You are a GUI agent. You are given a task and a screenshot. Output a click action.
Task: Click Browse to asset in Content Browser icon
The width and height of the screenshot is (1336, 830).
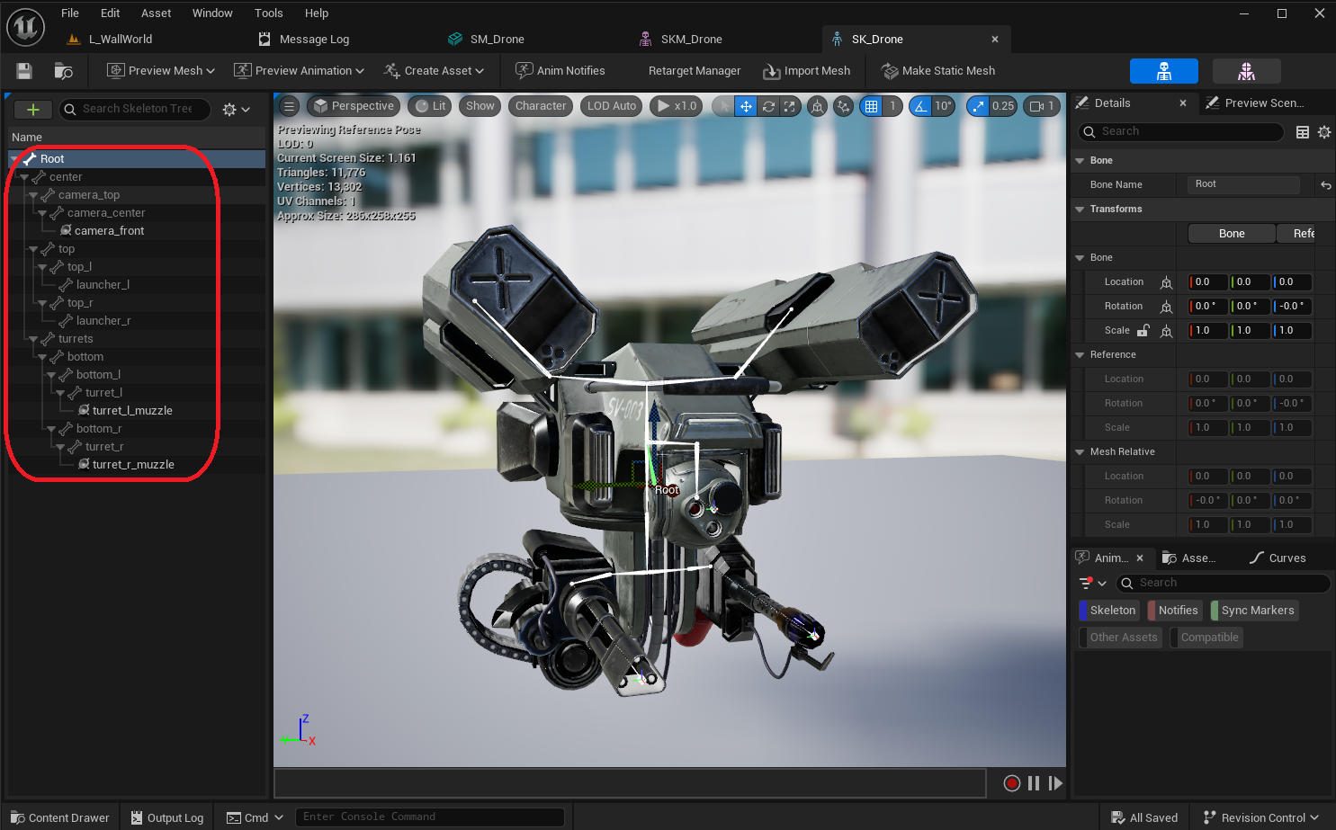[x=63, y=71]
